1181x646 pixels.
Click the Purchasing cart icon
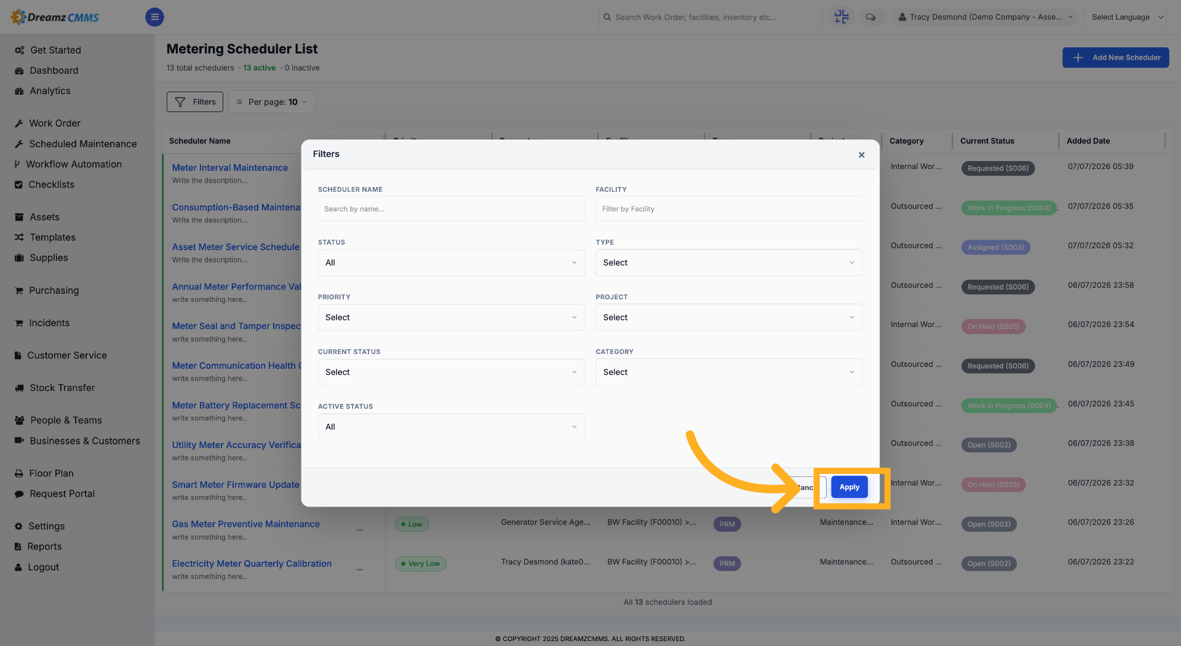click(19, 291)
